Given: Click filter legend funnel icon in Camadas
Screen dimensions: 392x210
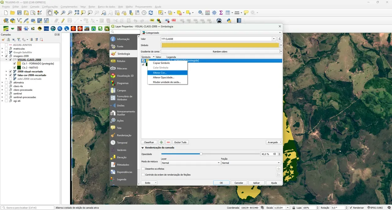Looking at the screenshot, I should pos(18,39).
